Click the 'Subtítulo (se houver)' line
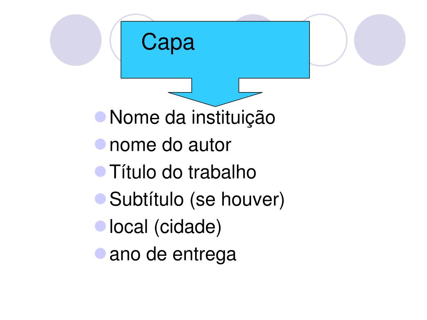This screenshot has height=320, width=427. (197, 200)
